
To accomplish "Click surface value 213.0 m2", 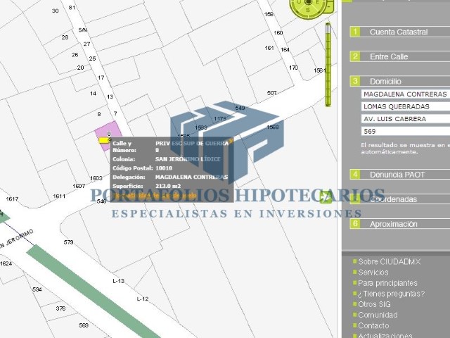I will [168, 186].
